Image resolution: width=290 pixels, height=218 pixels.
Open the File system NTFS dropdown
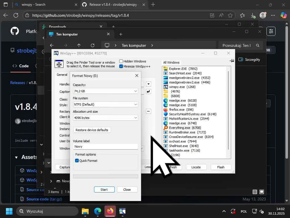point(105,104)
